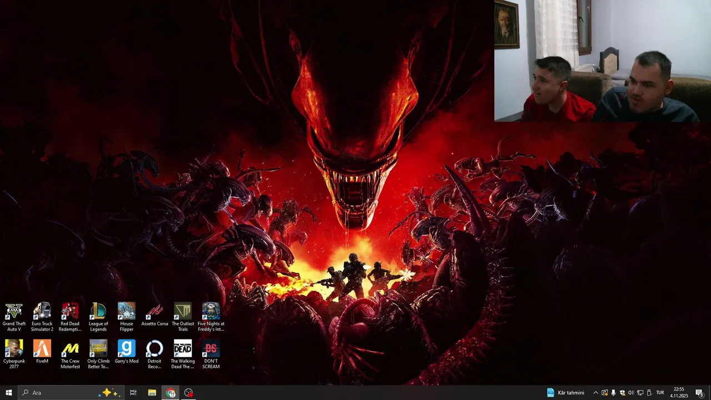Switch the TUR input language
Screen dimensions: 711x400
click(660, 393)
